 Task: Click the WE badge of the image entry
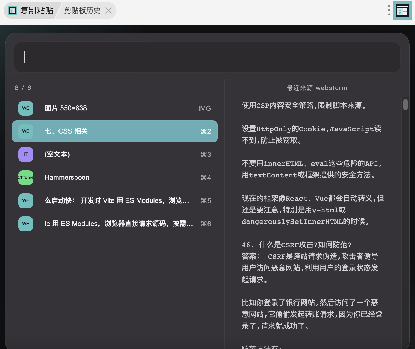click(26, 108)
